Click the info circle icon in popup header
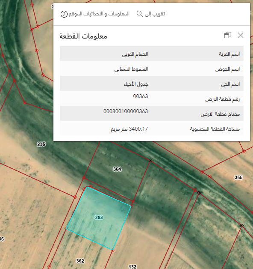 coord(64,14)
